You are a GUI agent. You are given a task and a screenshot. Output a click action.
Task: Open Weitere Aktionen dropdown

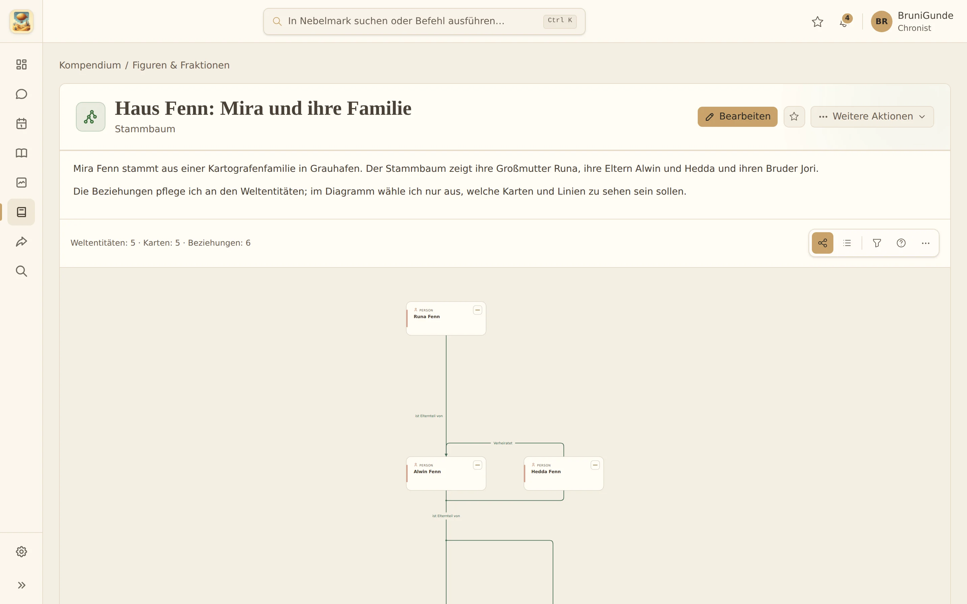point(872,117)
